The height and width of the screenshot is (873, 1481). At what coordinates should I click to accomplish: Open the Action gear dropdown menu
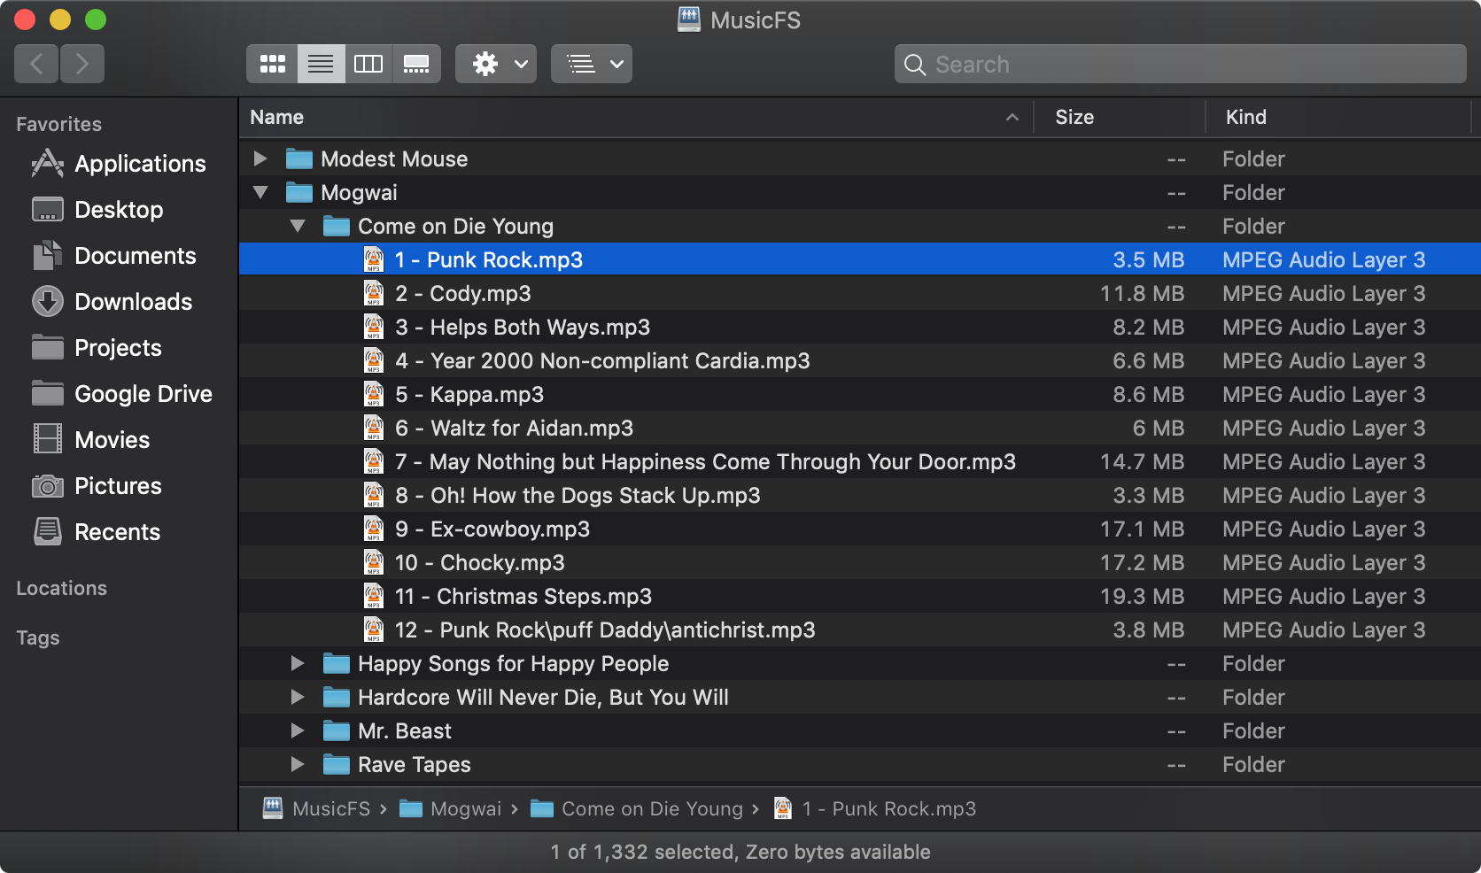click(x=496, y=64)
